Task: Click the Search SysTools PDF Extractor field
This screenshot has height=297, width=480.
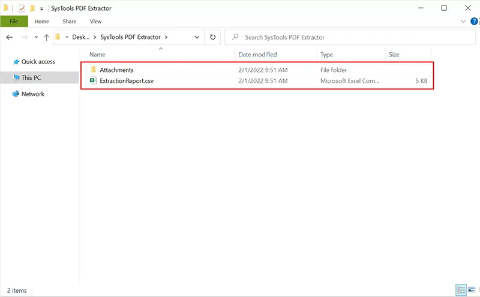Action: tap(350, 37)
